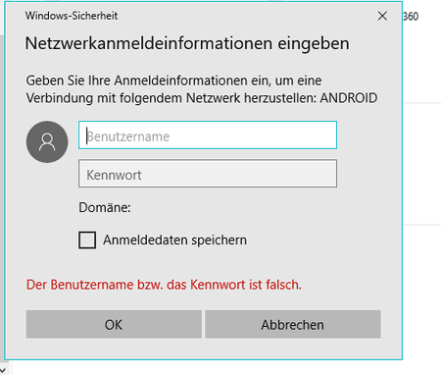Click the 360 text behind the dialog

click(411, 17)
